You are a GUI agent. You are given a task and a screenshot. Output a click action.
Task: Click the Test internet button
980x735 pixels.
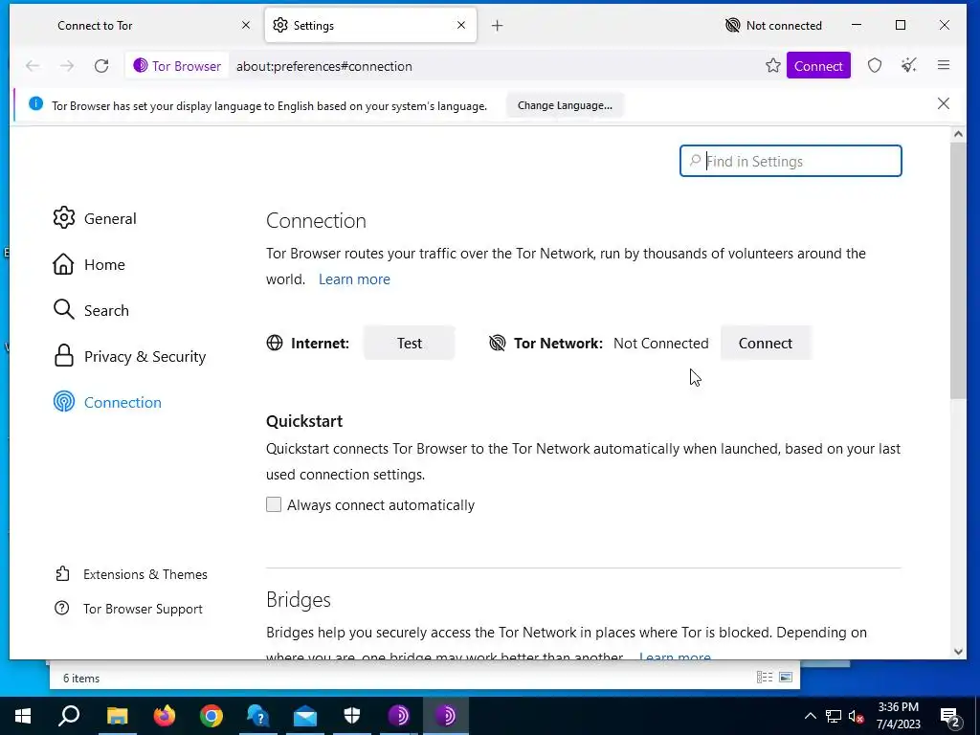click(410, 343)
